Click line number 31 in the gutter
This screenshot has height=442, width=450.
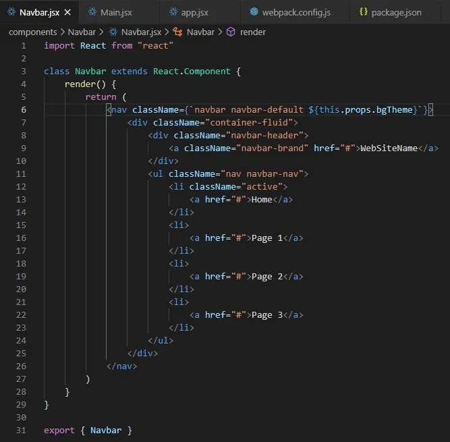pos(24,430)
